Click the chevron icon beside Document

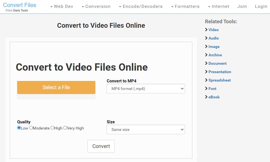coord(206,63)
